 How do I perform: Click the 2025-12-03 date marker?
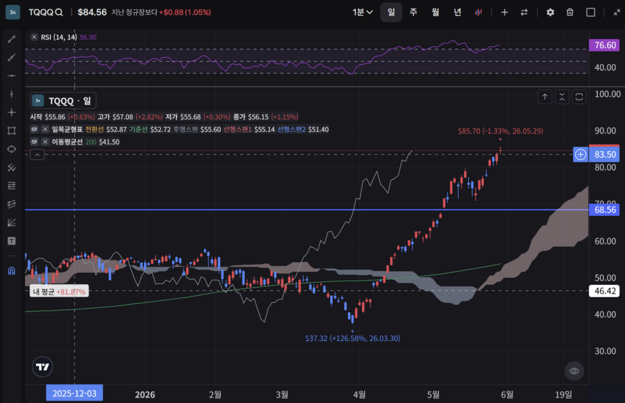coord(74,393)
